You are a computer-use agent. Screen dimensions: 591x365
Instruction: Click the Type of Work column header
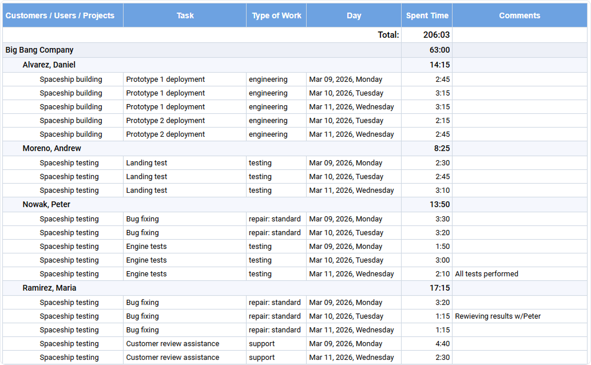(x=276, y=15)
